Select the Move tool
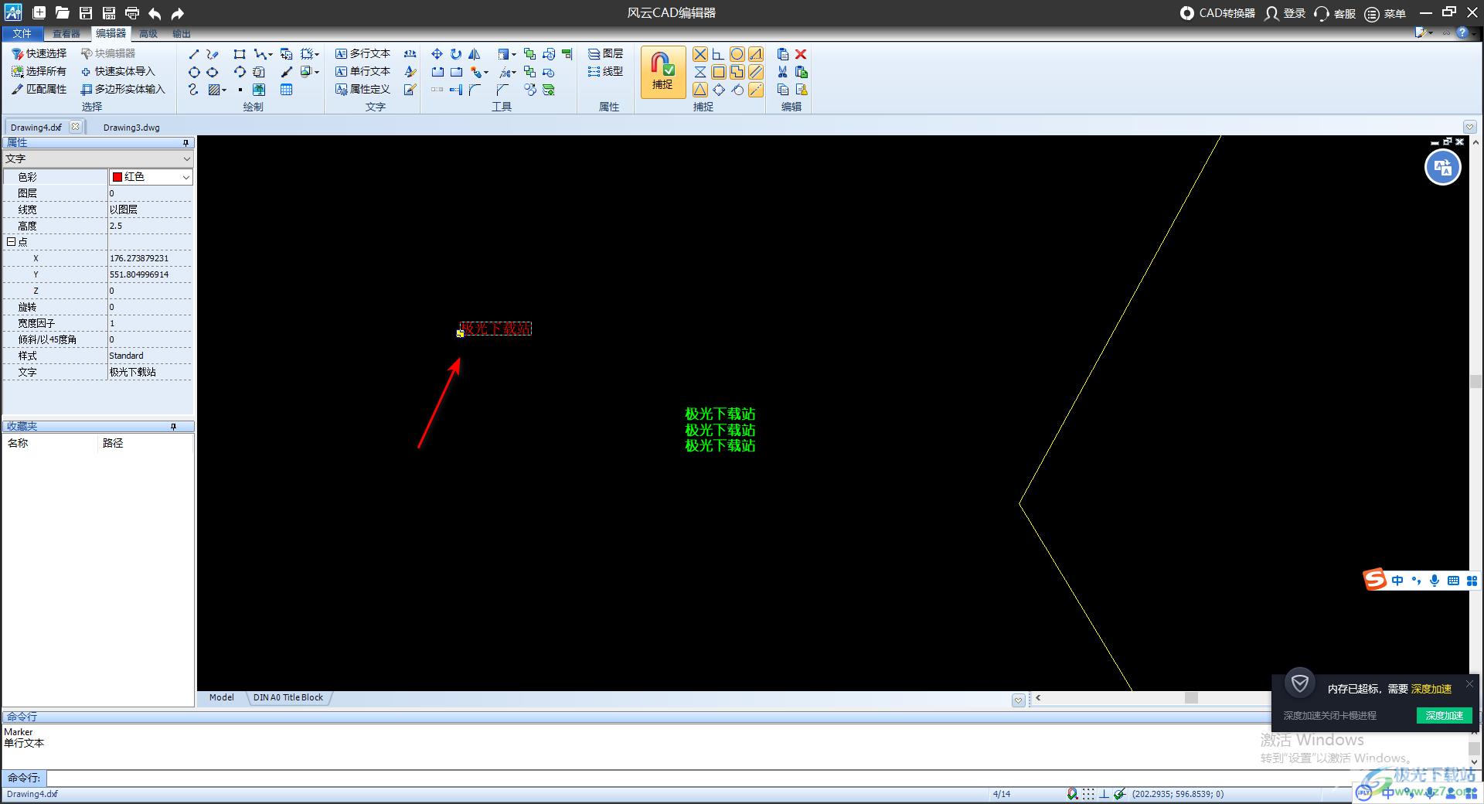The image size is (1484, 804). pyautogui.click(x=437, y=54)
